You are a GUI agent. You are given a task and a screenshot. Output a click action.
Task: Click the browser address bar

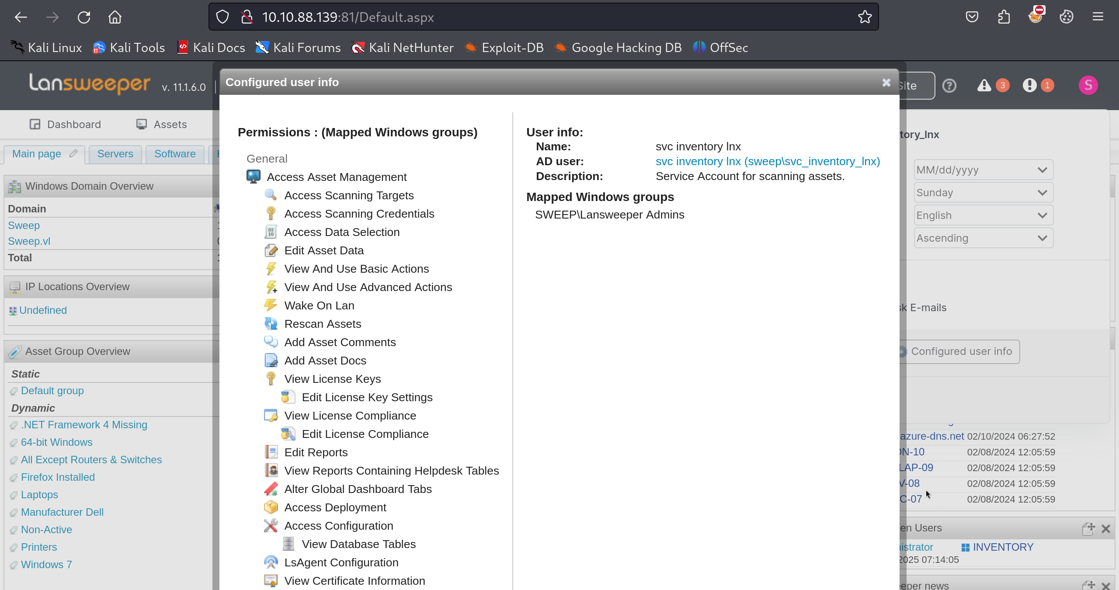(x=525, y=17)
